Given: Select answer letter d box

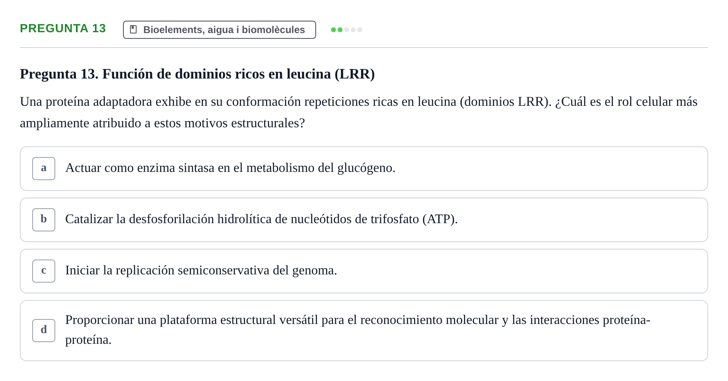Looking at the screenshot, I should [x=44, y=331].
